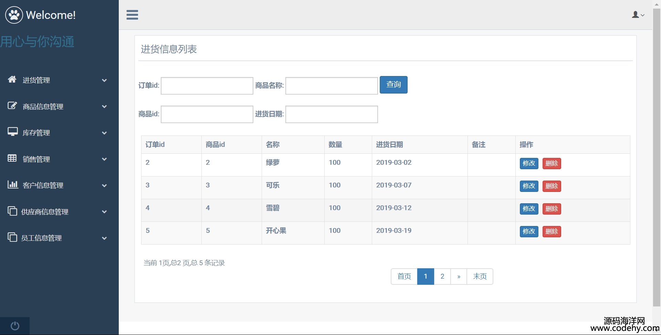The width and height of the screenshot is (661, 335).
Task: Click the edit icon beside 商品信息管理
Action: click(12, 106)
